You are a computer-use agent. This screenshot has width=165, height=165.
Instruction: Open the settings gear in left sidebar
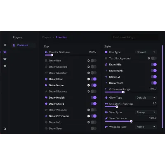pyautogui.click(x=5, y=66)
